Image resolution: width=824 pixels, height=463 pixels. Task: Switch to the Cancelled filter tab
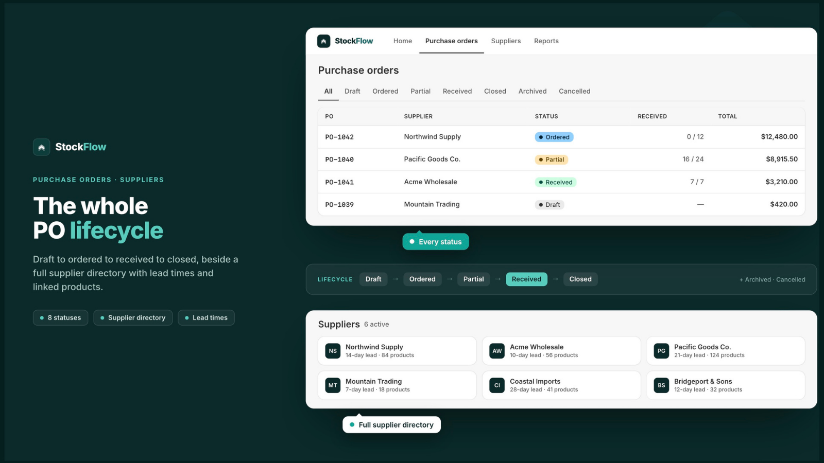coord(575,91)
